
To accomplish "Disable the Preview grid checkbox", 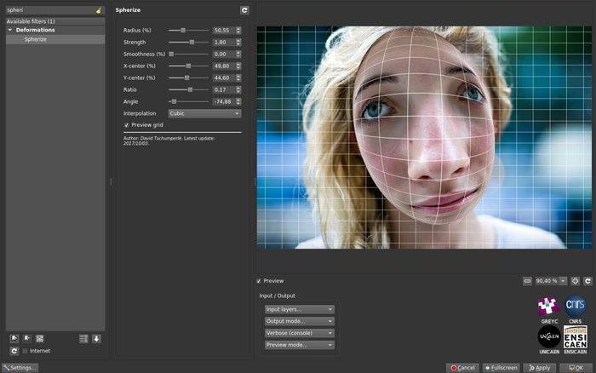I will (x=127, y=124).
